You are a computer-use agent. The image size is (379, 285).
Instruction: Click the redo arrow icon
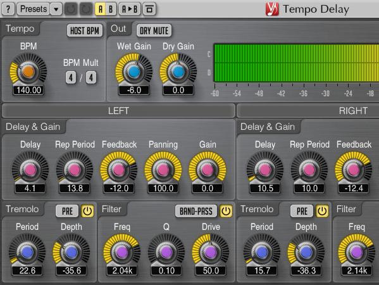pyautogui.click(x=86, y=9)
